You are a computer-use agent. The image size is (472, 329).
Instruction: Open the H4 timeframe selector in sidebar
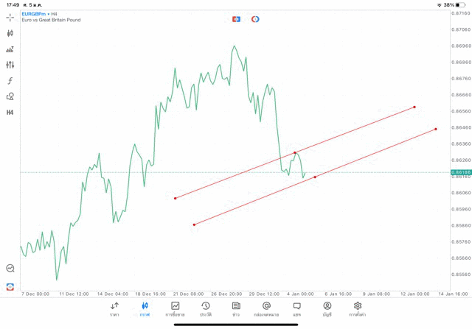(x=10, y=113)
